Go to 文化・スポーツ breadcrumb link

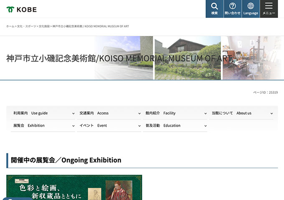26,26
